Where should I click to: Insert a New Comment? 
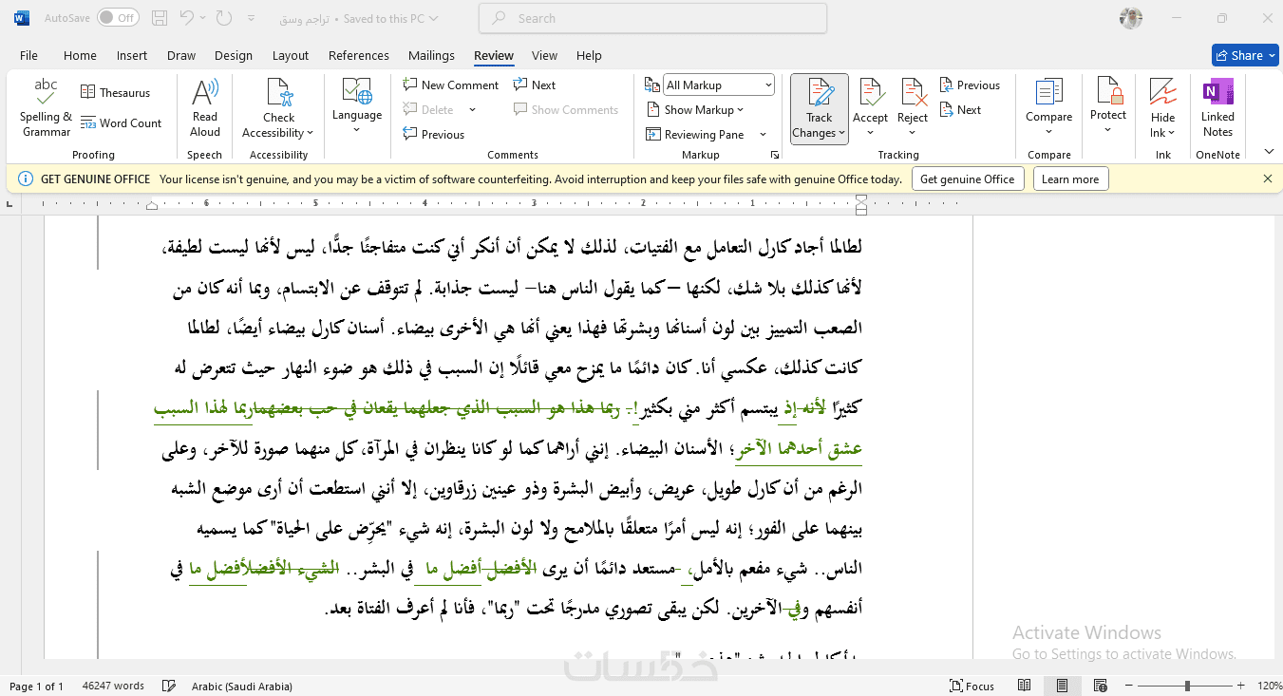(451, 85)
